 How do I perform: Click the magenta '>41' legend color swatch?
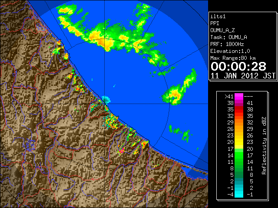point(239,96)
